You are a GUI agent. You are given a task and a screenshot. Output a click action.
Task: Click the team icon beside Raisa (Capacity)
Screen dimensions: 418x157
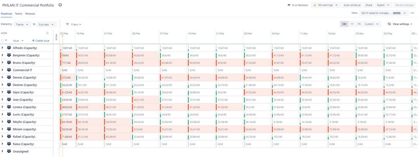(x=9, y=144)
